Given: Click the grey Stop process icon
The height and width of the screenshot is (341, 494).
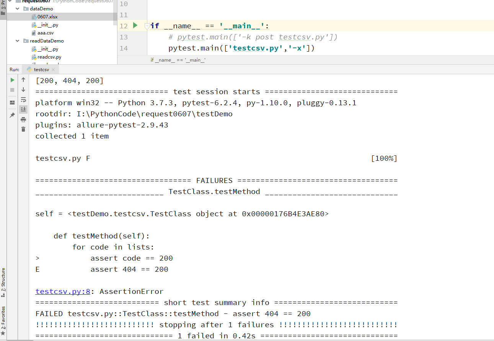Looking at the screenshot, I should [x=12, y=90].
